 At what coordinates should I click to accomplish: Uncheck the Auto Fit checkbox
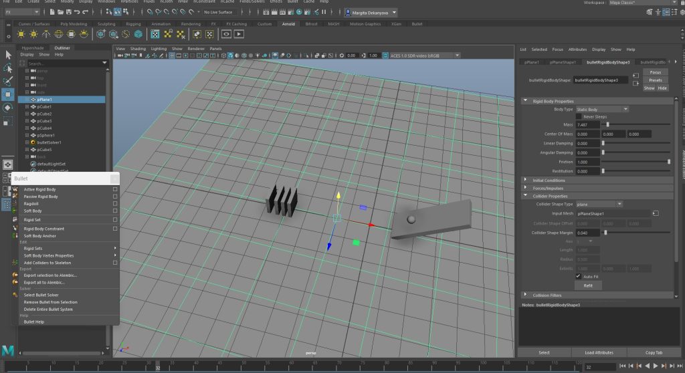(x=579, y=276)
